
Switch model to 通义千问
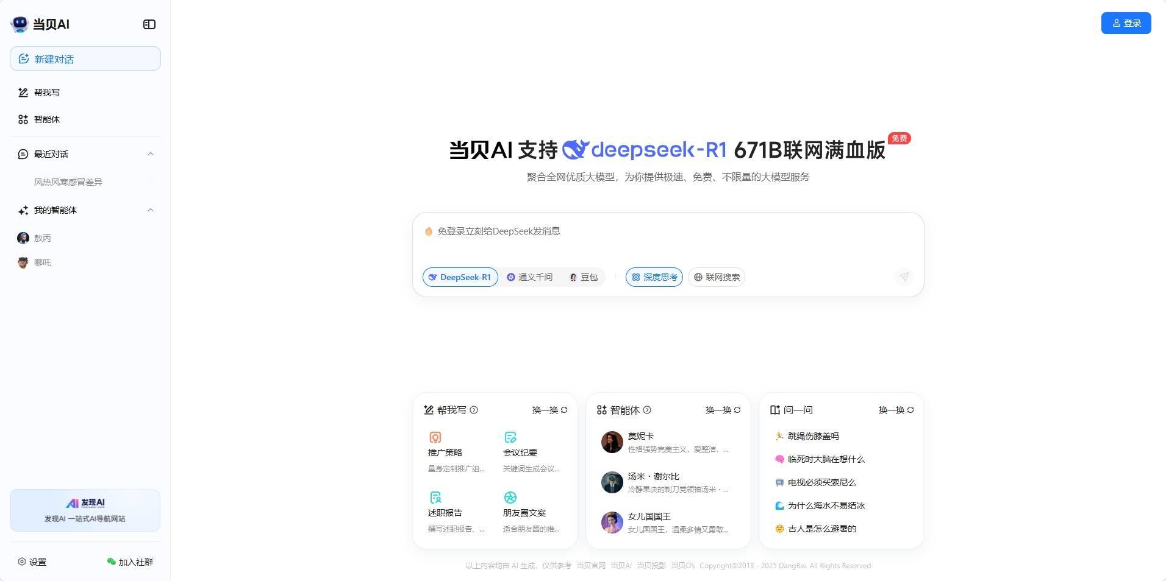(530, 277)
